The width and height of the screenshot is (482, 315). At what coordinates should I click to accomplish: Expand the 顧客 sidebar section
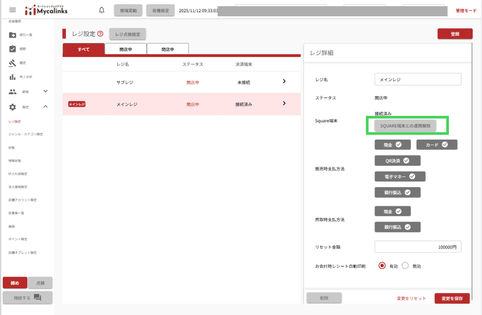pos(45,91)
